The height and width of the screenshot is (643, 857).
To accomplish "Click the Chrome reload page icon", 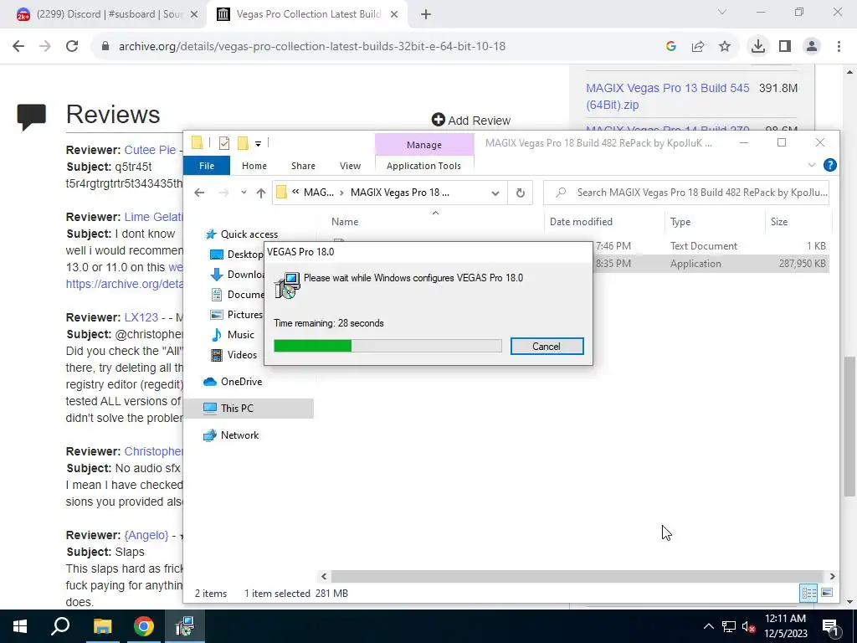I will tap(72, 47).
